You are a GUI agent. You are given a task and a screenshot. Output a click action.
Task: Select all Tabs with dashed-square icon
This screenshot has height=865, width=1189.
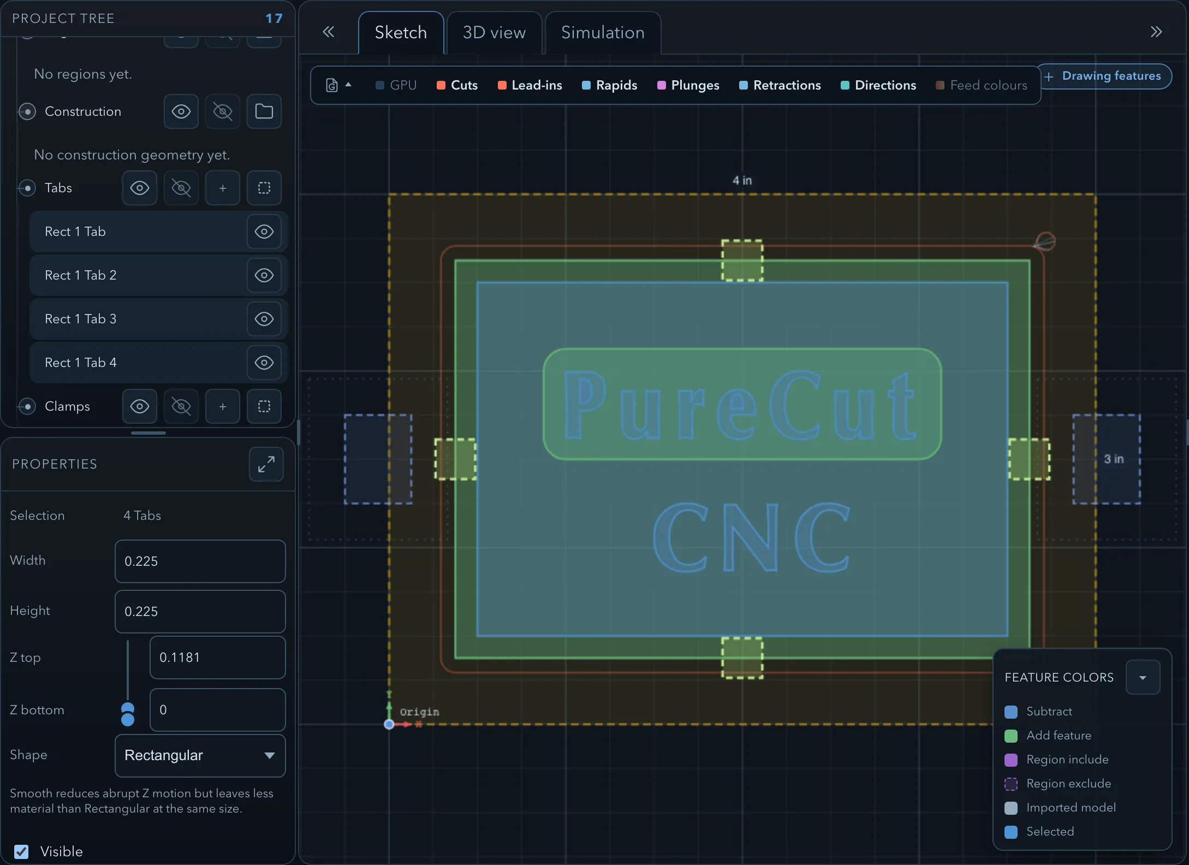point(264,188)
